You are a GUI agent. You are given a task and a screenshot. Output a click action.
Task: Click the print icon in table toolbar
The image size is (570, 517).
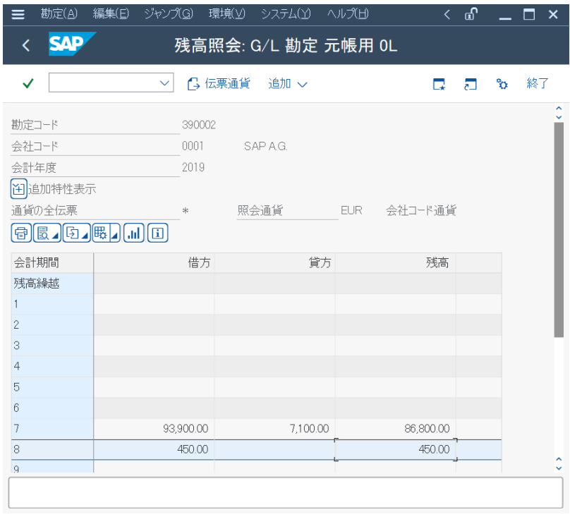click(21, 233)
